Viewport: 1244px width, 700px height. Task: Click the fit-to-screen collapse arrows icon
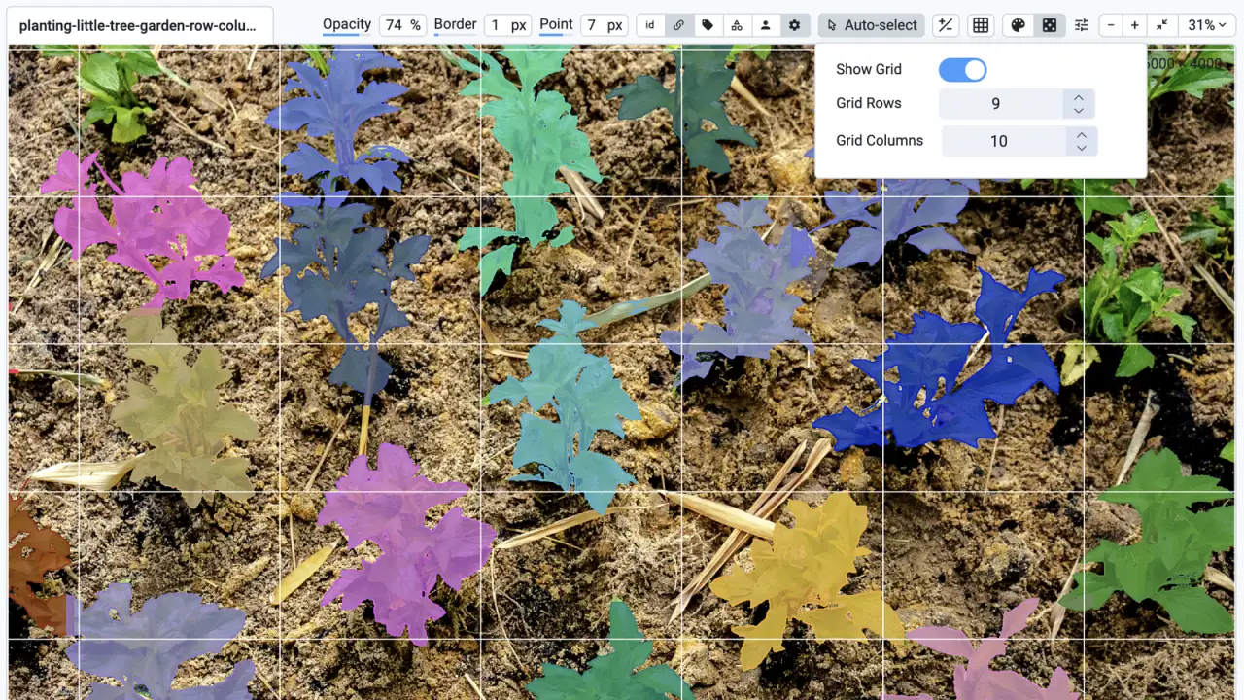click(x=1162, y=25)
